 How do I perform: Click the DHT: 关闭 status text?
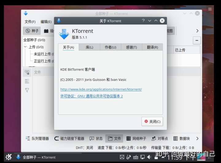[84, 148]
